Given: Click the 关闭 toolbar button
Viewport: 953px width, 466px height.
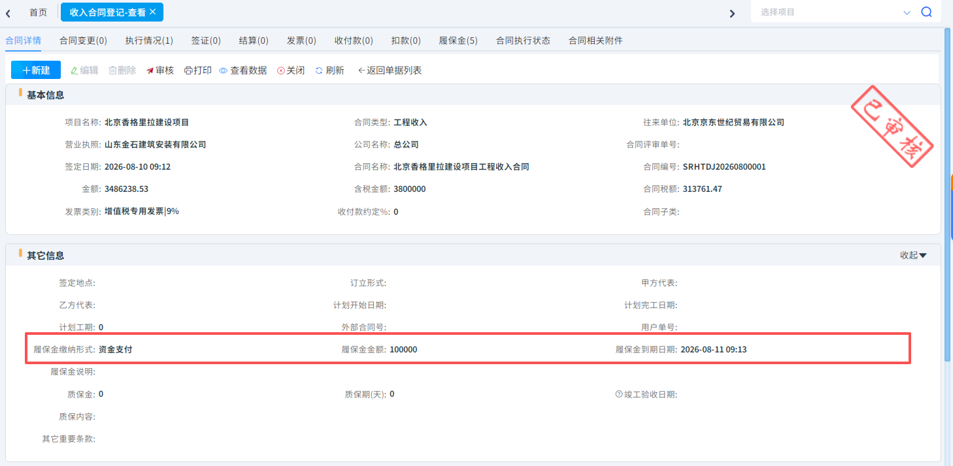Looking at the screenshot, I should tap(291, 70).
